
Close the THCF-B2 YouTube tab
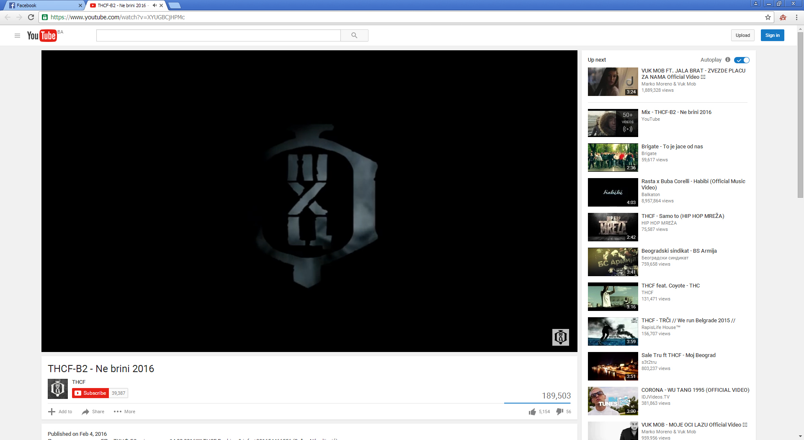tap(161, 5)
